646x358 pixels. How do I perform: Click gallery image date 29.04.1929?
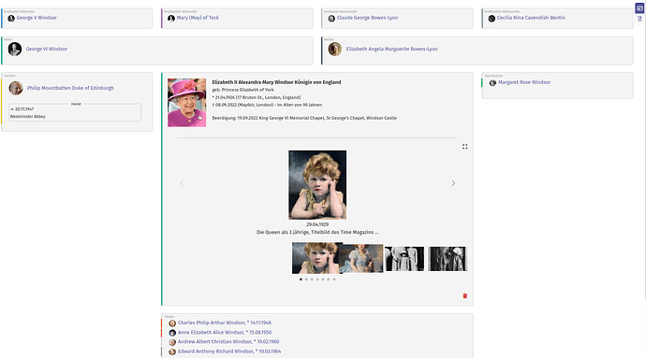317,224
